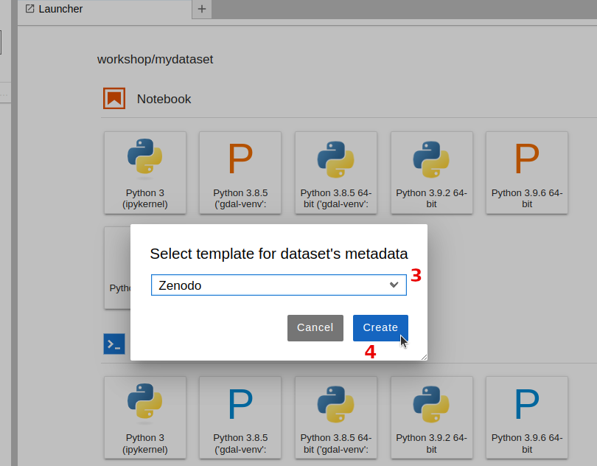Click the dialog resize handle corner
The height and width of the screenshot is (466, 597).
point(424,357)
